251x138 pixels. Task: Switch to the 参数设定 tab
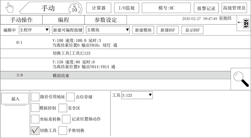point(106,20)
